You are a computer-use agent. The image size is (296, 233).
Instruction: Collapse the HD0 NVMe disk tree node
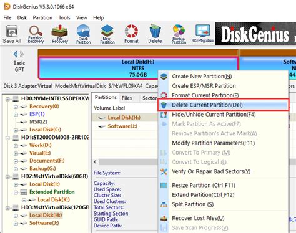(7, 99)
